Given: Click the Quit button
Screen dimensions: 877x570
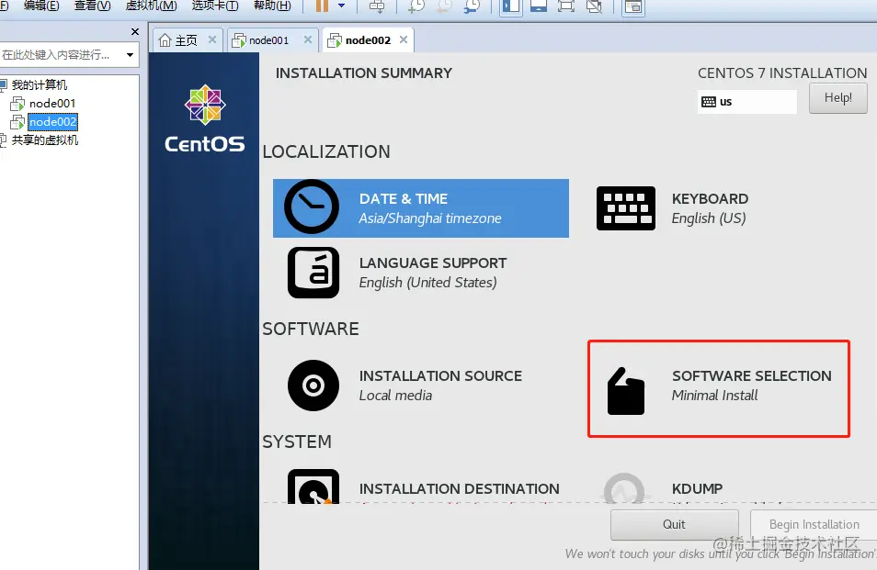Looking at the screenshot, I should pyautogui.click(x=674, y=525).
